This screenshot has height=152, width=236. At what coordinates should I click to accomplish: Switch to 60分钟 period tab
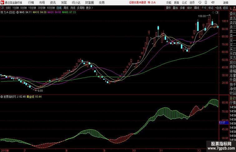51,8
